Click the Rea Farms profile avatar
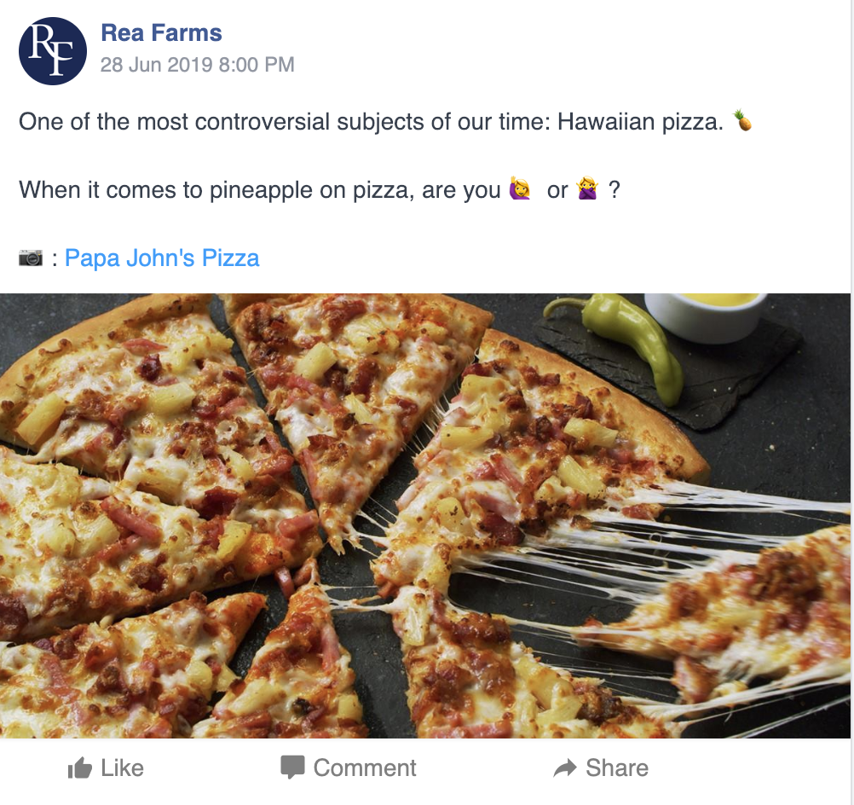The image size is (854, 805). [53, 51]
